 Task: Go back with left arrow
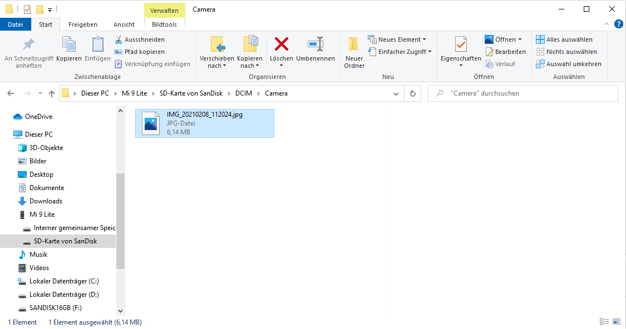pos(11,93)
